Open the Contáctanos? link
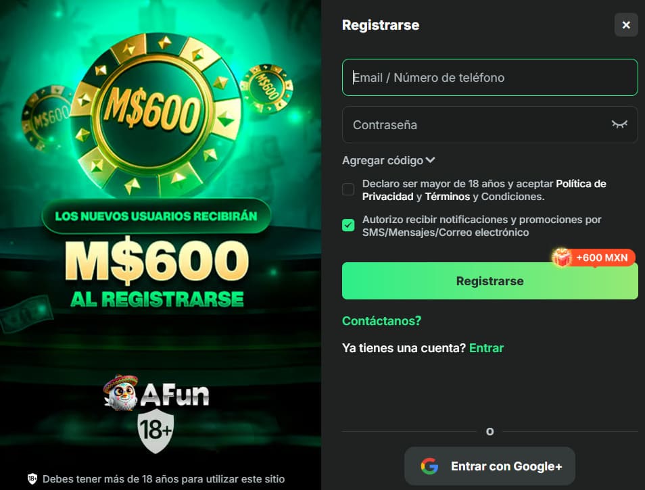Screen dimensions: 645x490 point(382,320)
